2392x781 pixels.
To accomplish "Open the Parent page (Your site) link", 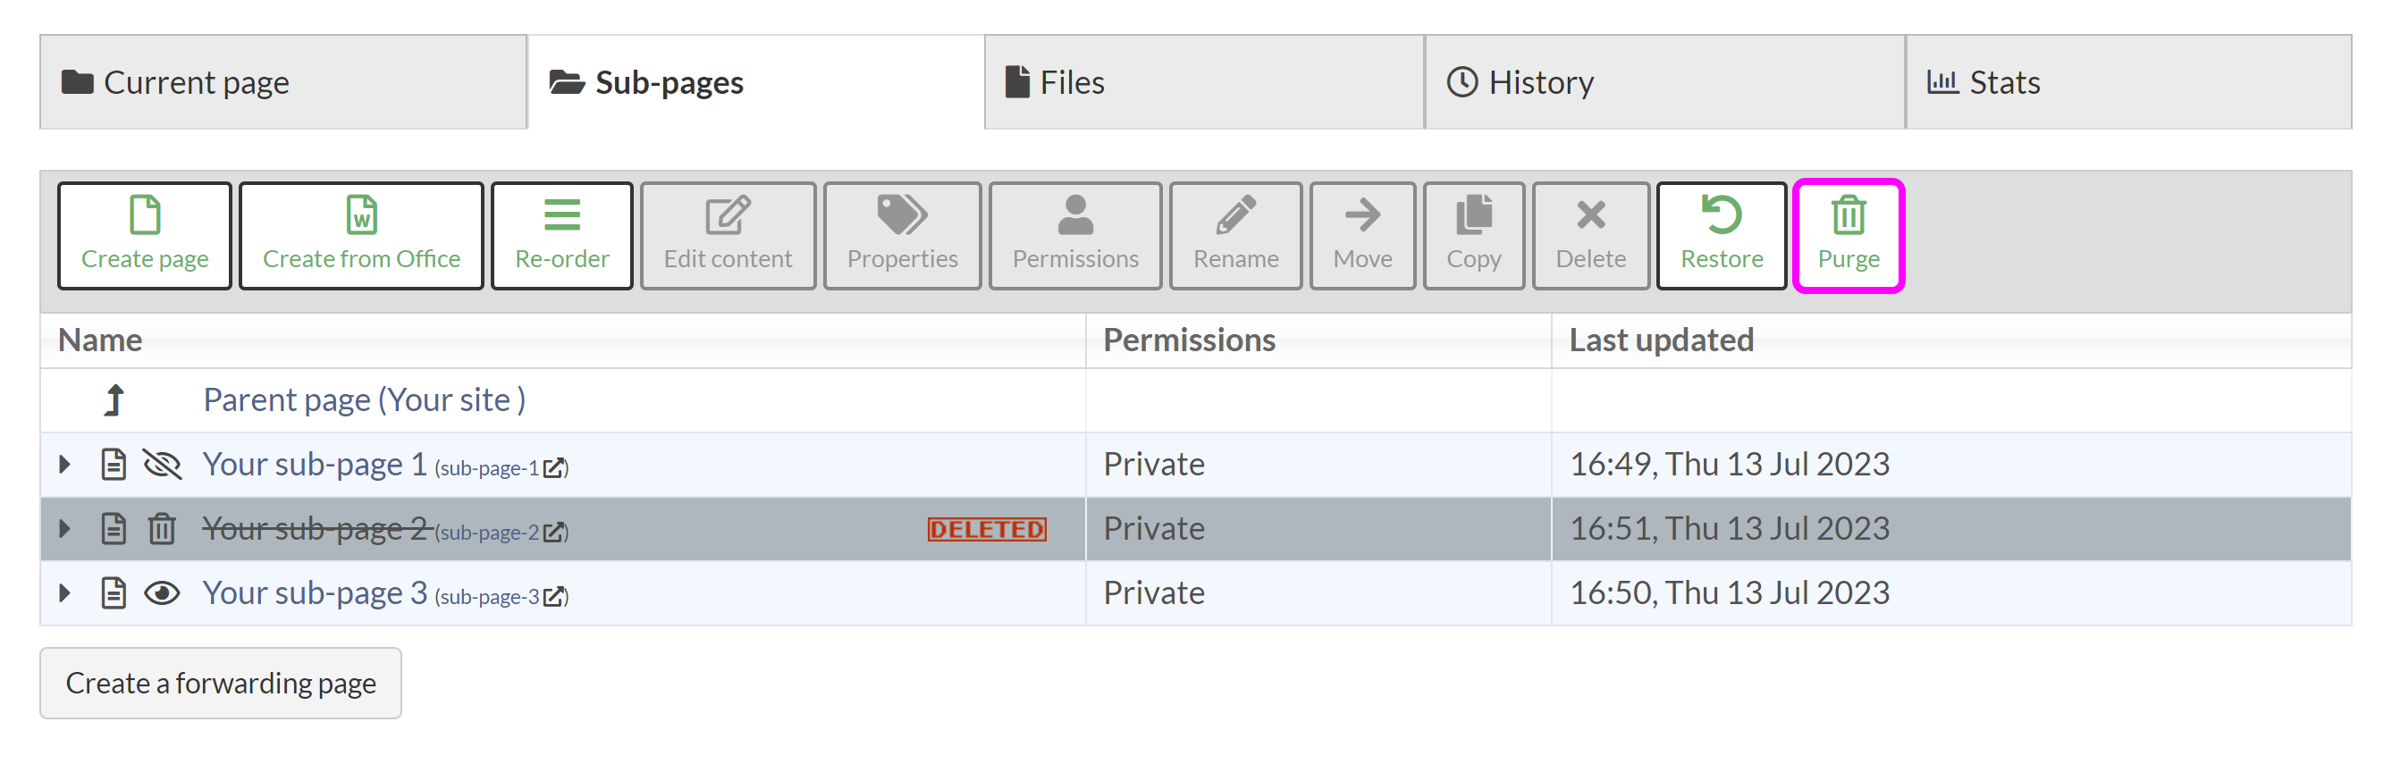I will [364, 399].
